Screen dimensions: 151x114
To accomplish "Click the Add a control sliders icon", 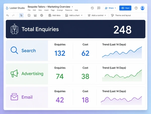I will 89,15.
